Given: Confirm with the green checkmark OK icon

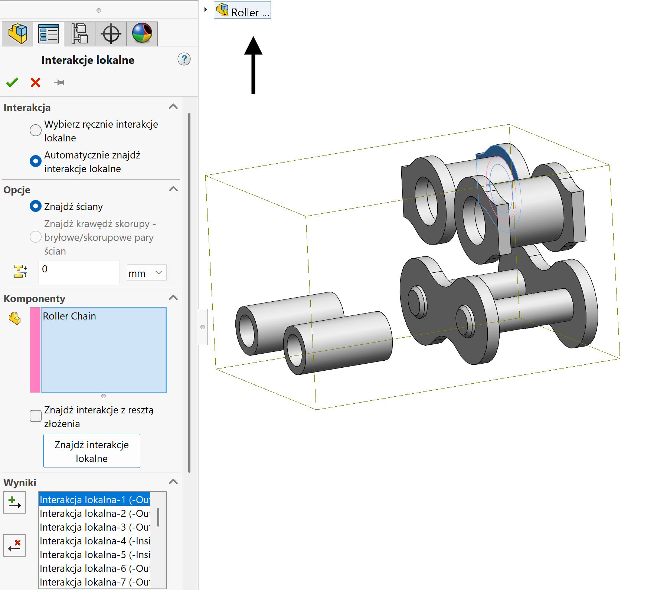Looking at the screenshot, I should [x=12, y=82].
